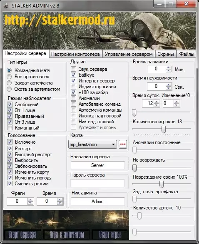Toggle Рестарт voting checkbox
Image resolution: width=199 pixels, height=244 pixels.
click(x=10, y=149)
